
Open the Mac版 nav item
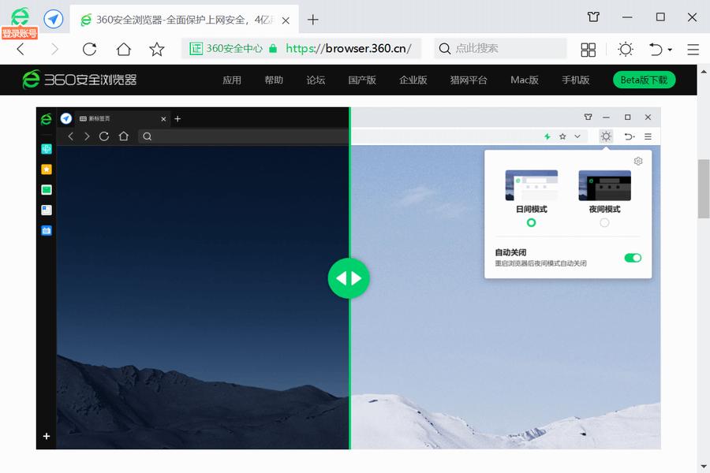pos(525,80)
